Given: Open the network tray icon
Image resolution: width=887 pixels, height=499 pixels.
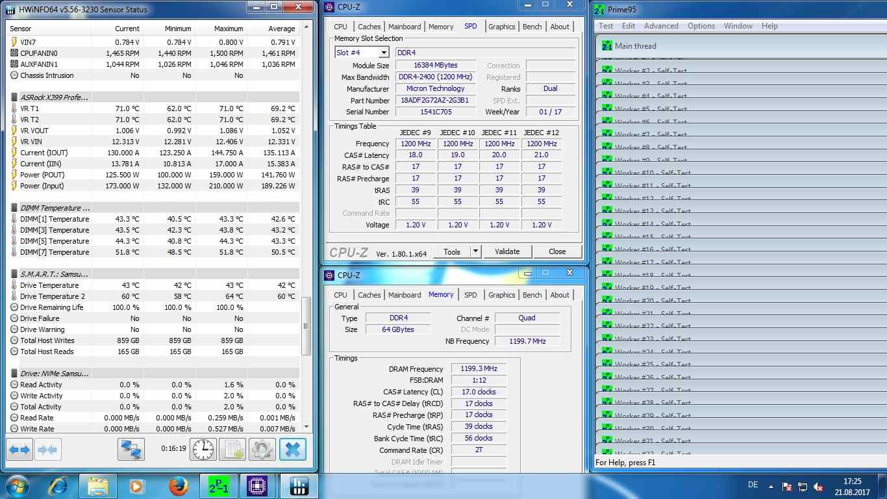Looking at the screenshot, I should 803,486.
